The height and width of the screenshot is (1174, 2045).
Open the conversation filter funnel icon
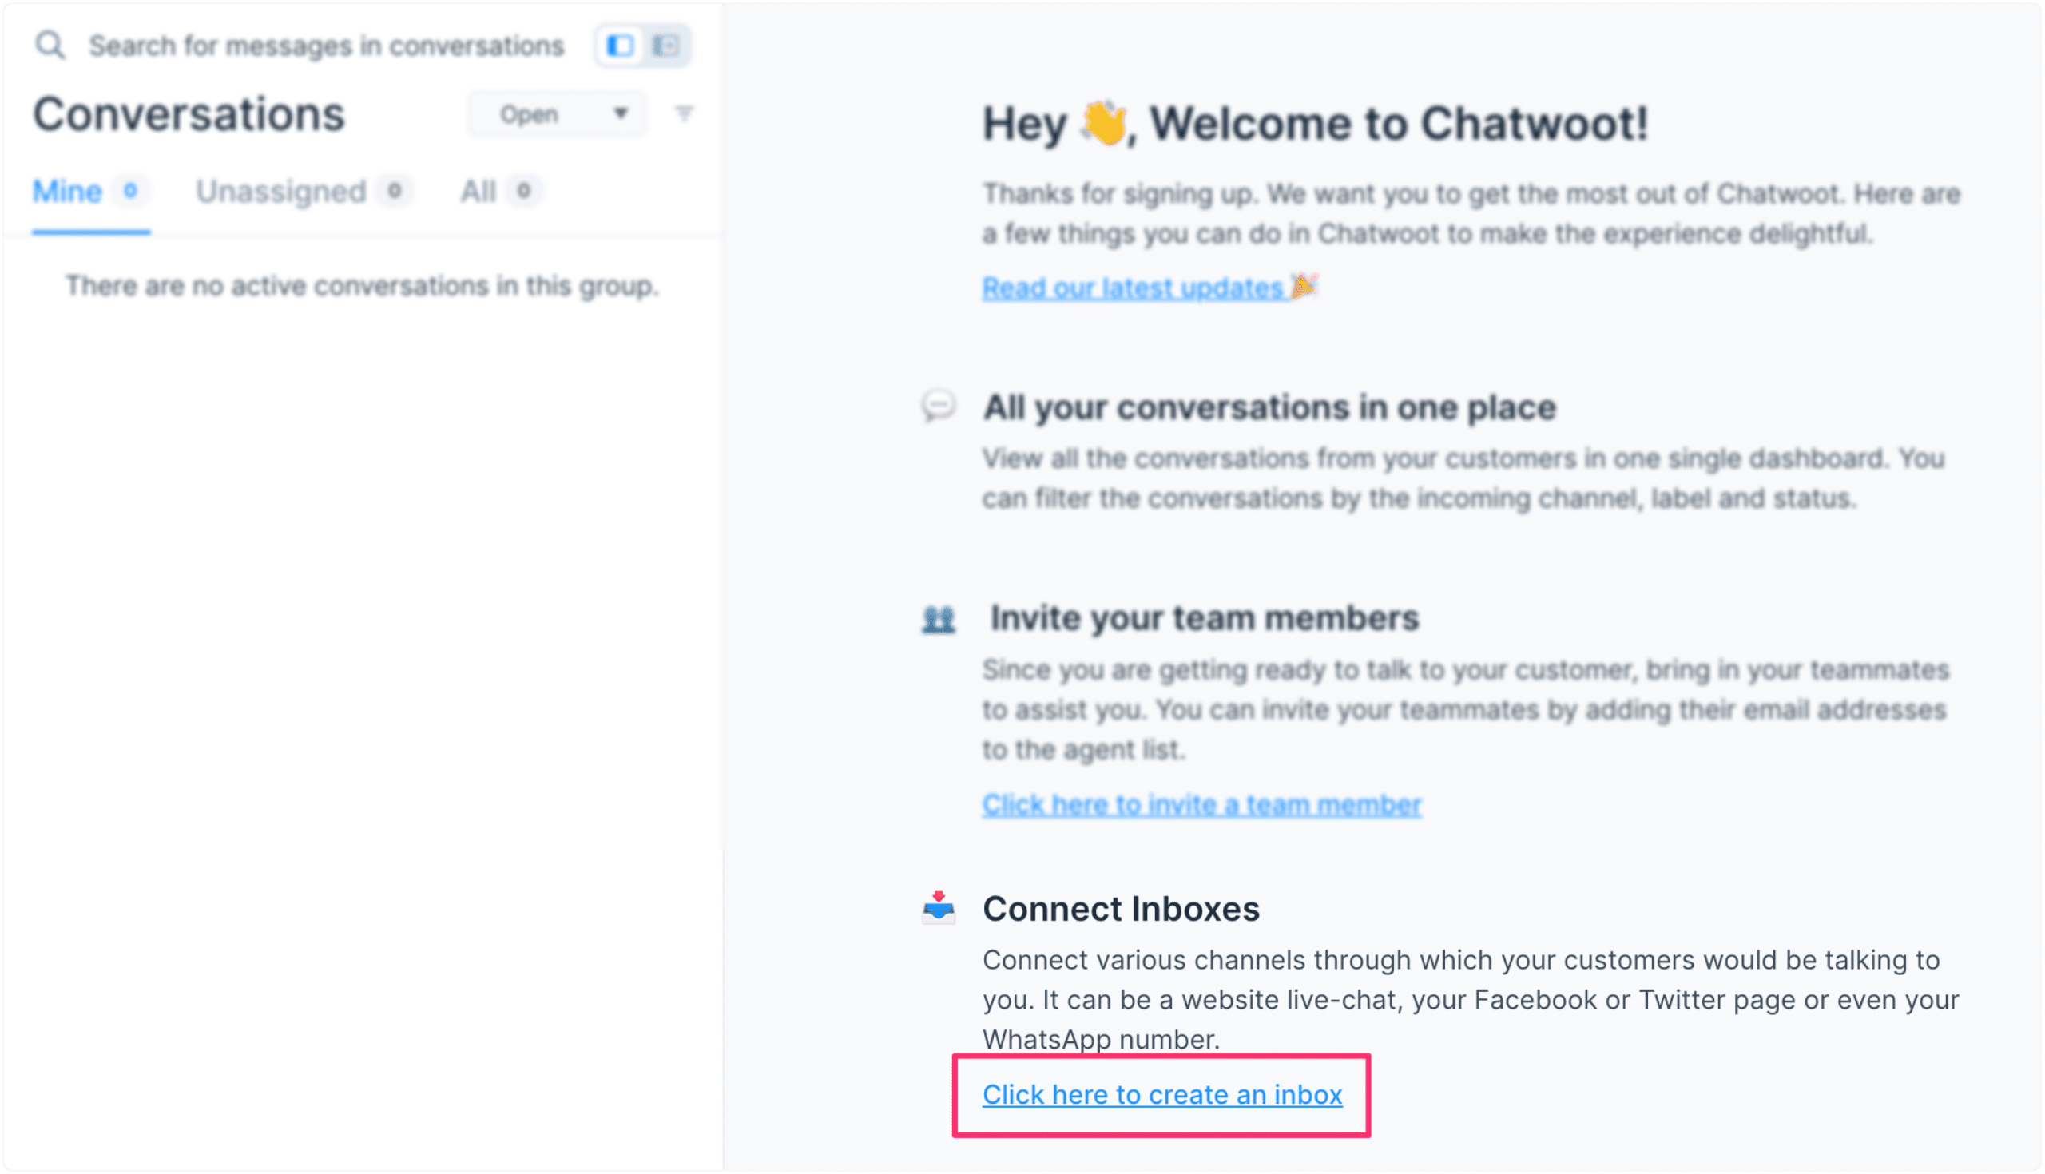coord(684,113)
